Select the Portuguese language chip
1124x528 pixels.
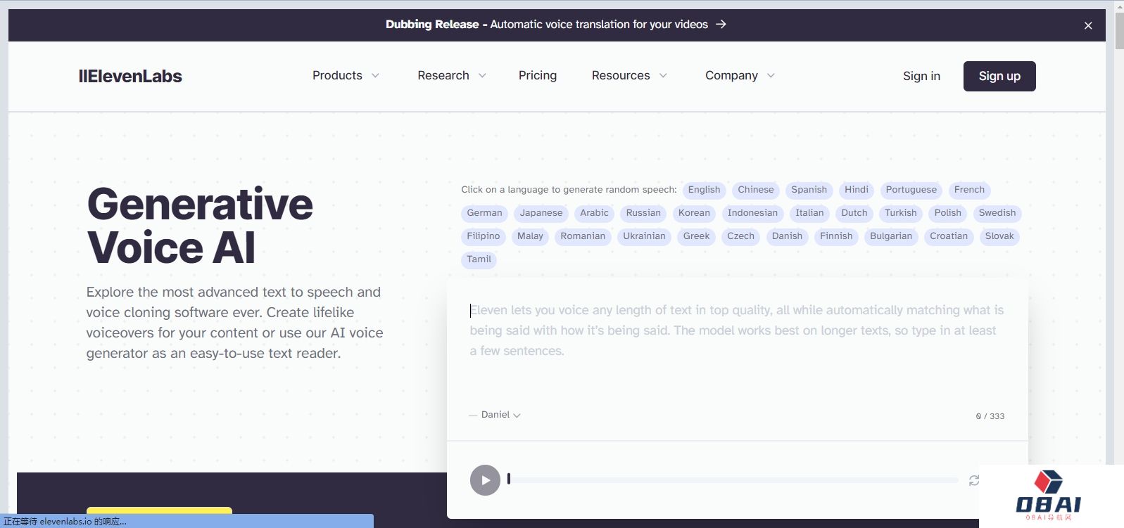(x=911, y=190)
